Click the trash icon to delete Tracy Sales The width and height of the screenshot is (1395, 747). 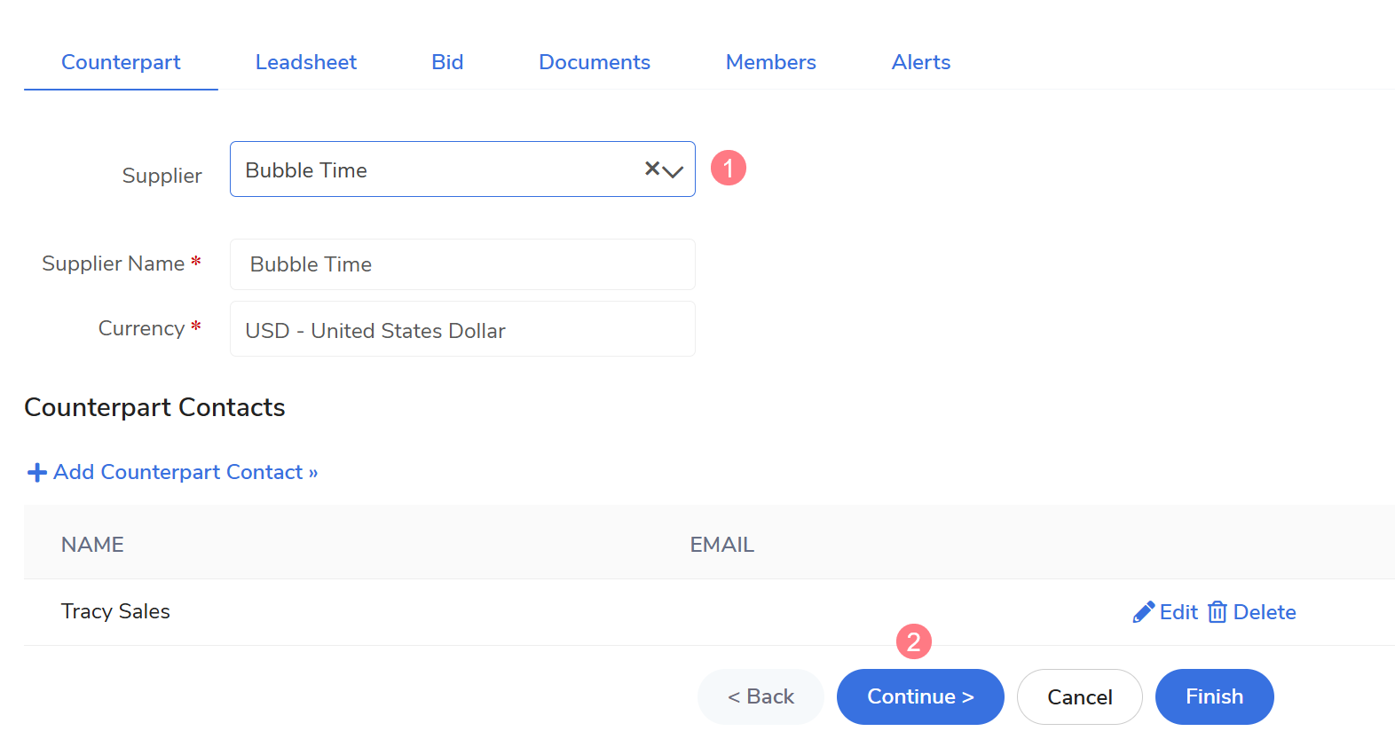(1218, 612)
